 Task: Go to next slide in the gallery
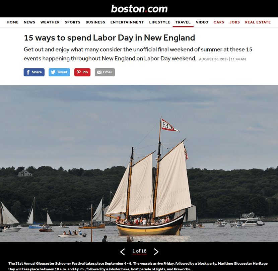point(156,252)
